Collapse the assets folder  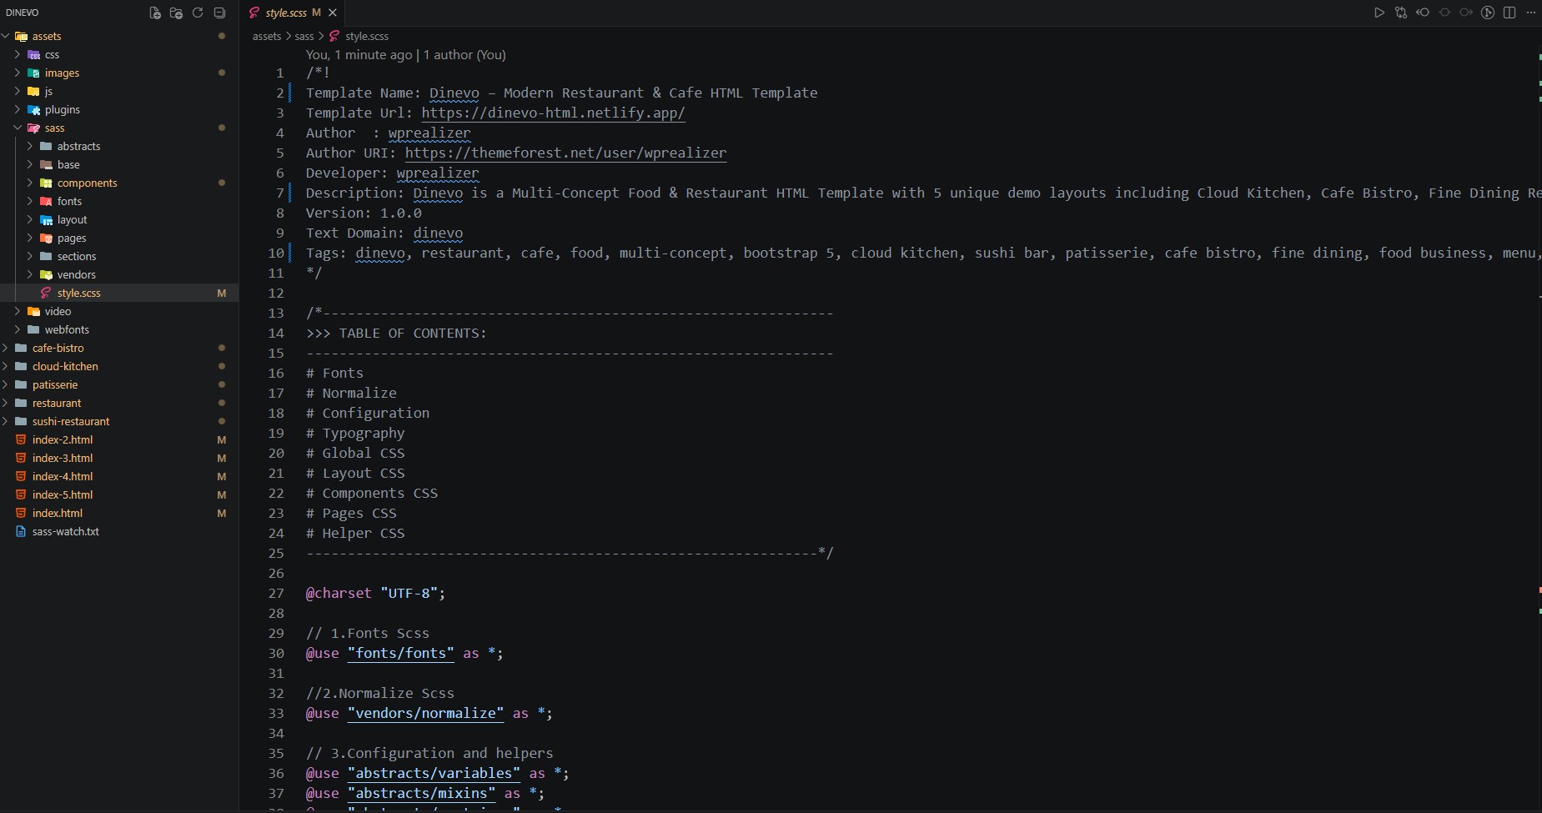119,36
